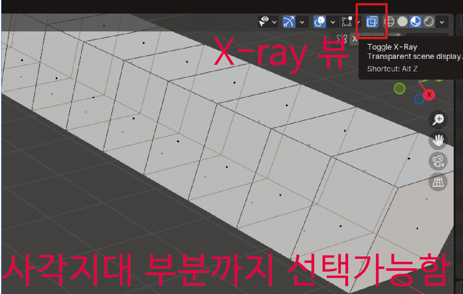This screenshot has height=294, width=463.
Task: Click the pan hand navigation button
Action: 438,140
